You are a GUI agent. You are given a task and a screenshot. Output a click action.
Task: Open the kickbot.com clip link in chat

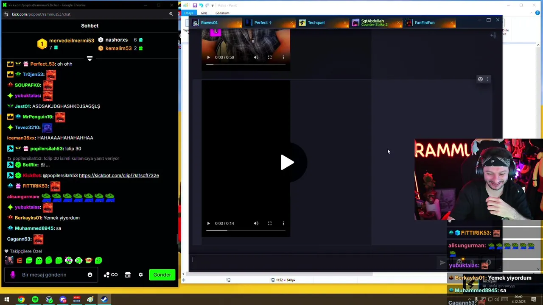[x=119, y=175]
